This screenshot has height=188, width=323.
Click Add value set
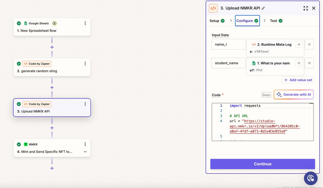298,80
